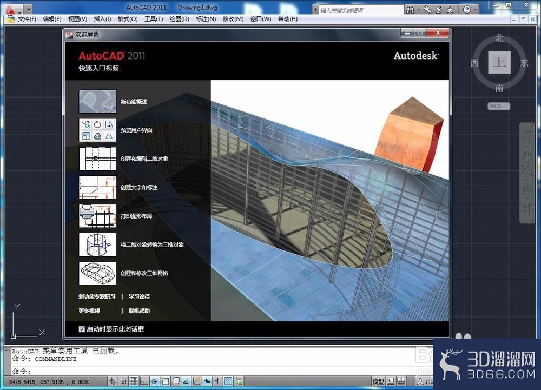Open the 联机帮助 link
Image resolution: width=541 pixels, height=390 pixels.
pos(139,310)
